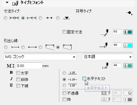Screen dimensions: 137x105
Task: Select the cumulative dimension type radio
Action: (x=23, y=18)
